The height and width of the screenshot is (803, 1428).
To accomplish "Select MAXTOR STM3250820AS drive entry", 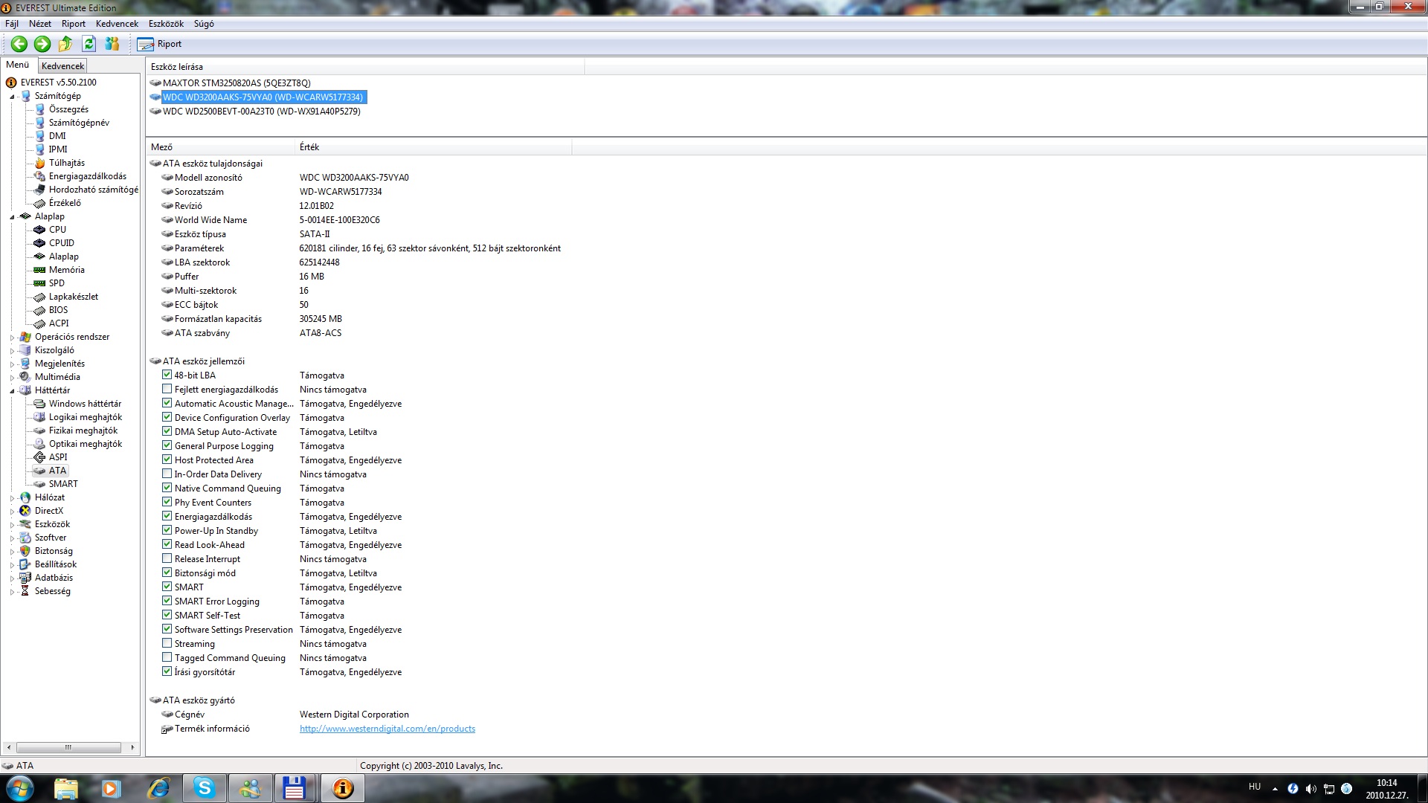I will [237, 83].
